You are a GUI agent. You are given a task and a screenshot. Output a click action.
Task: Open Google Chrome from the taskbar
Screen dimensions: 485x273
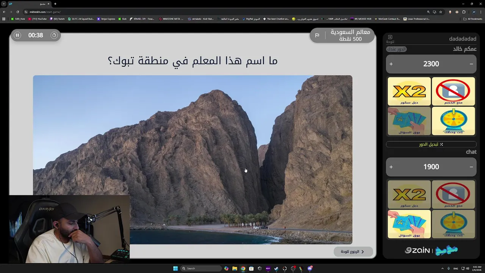243,268
